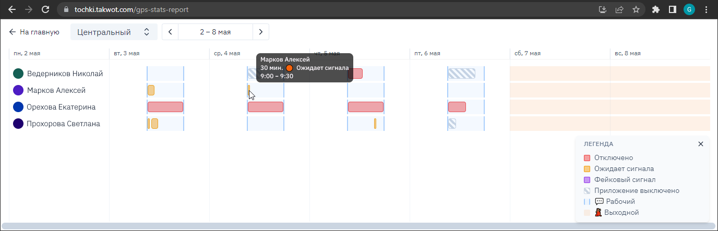Click the address bar URL field
The width and height of the screenshot is (718, 231).
313,9
